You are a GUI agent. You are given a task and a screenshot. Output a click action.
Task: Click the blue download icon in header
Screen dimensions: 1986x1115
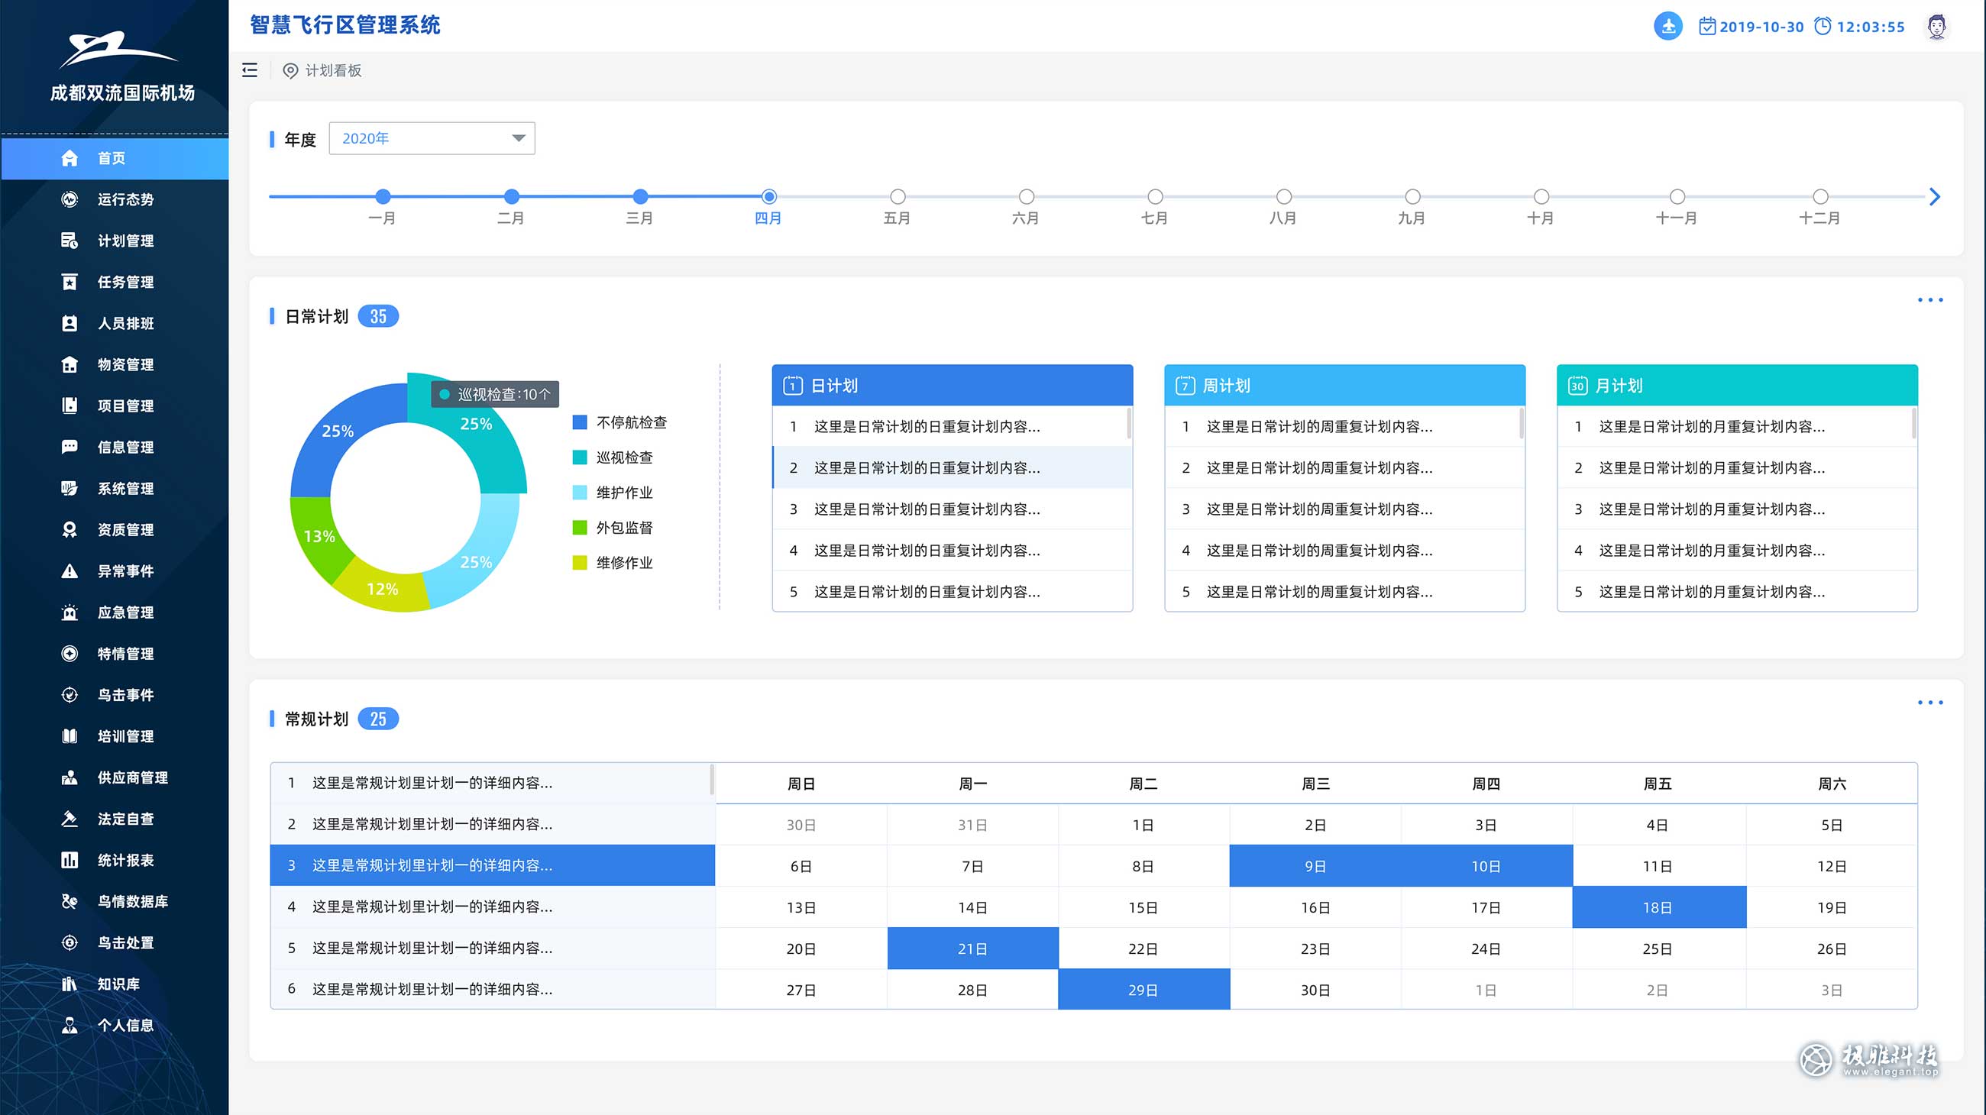pos(1667,26)
